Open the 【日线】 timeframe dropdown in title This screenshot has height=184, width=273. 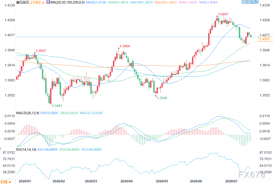coord(35,2)
